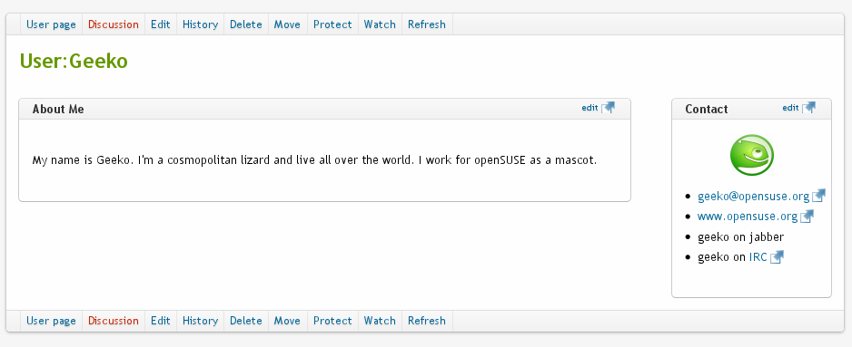Click external icon after geeko@opensuse.org
Viewport: 852px width, 347px height.
tap(819, 196)
